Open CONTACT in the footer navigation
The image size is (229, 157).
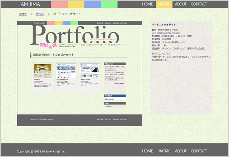[199, 151]
